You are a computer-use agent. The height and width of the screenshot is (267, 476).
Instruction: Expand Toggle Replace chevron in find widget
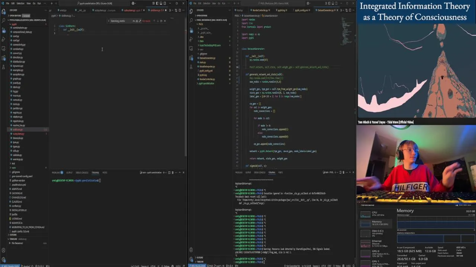point(108,21)
